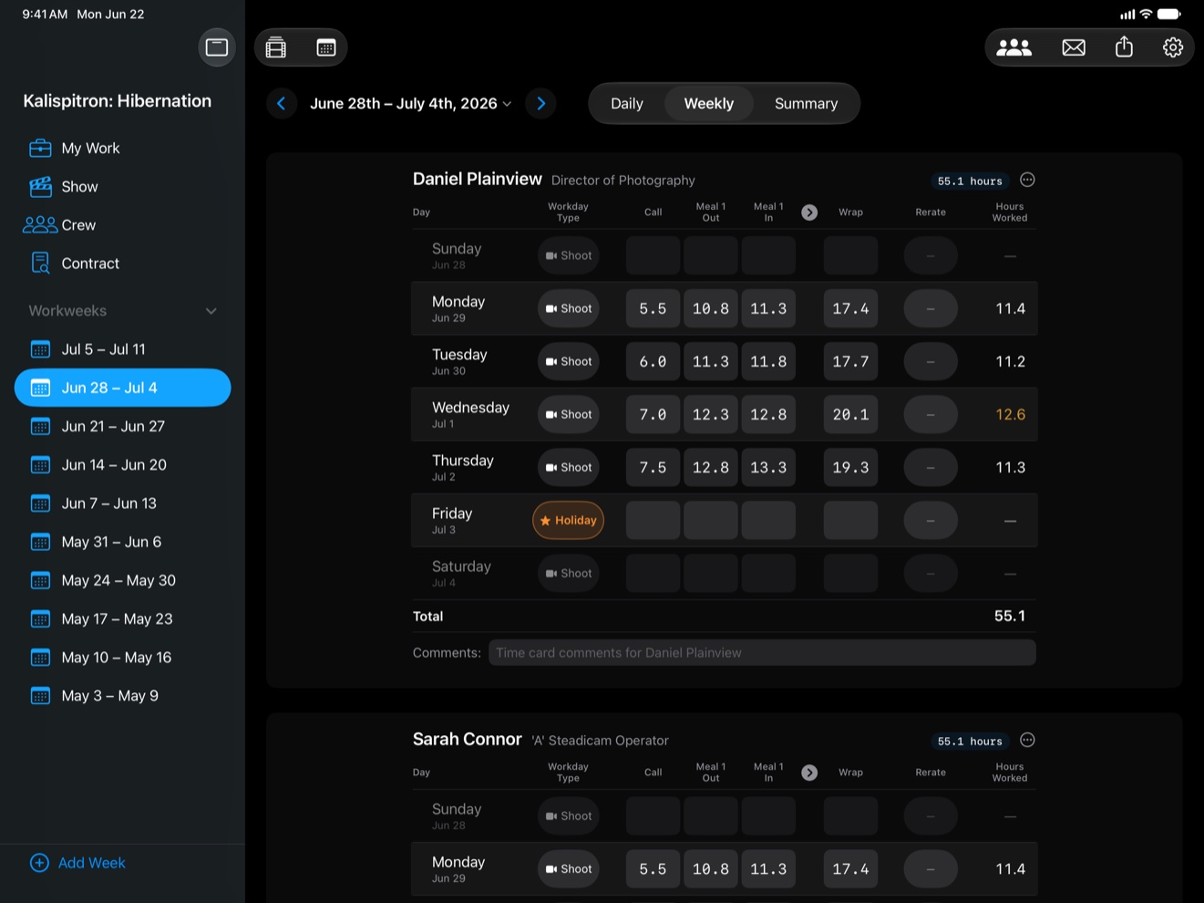The image size is (1204, 903).
Task: Edit Daniel's Wednesday wrap time 20.1
Action: (850, 414)
